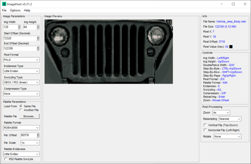251x164 pixels.
Task: Click the file size value 122336
Action: click(226, 26)
